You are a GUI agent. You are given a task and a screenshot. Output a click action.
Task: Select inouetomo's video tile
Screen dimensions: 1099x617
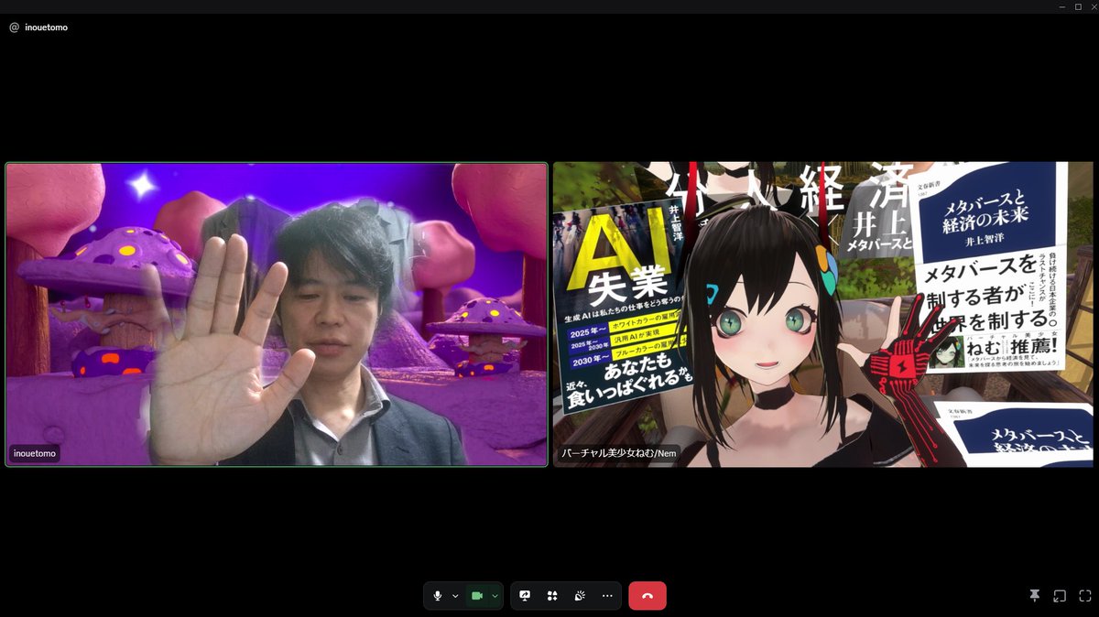coord(277,315)
